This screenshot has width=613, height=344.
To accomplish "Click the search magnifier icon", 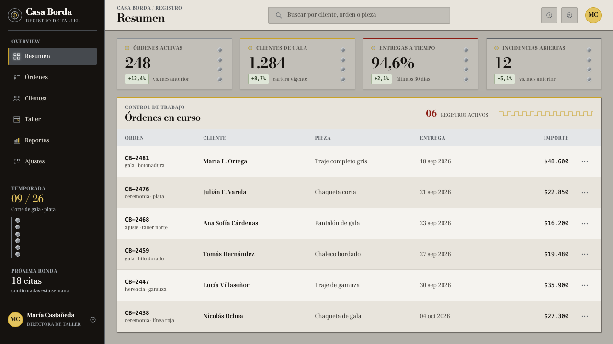I will (x=279, y=15).
